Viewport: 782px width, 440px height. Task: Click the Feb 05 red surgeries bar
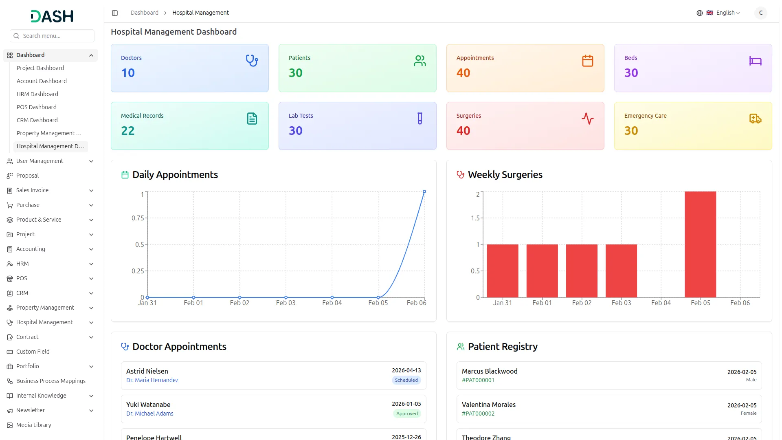click(x=700, y=244)
